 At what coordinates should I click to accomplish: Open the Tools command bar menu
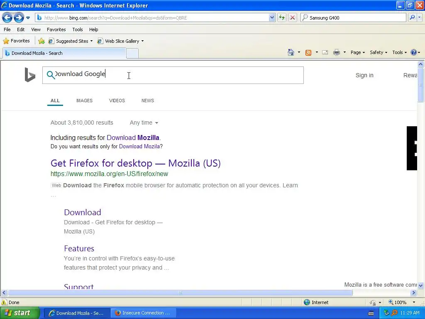point(399,52)
